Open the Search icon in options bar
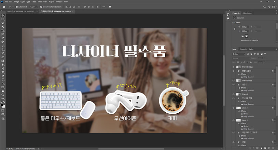Screen dimensions: 278x150 [x=264, y=7]
